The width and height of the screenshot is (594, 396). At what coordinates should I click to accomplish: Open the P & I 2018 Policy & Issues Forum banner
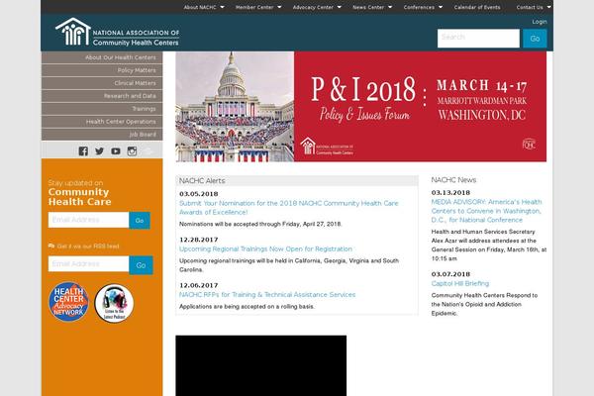[x=360, y=107]
